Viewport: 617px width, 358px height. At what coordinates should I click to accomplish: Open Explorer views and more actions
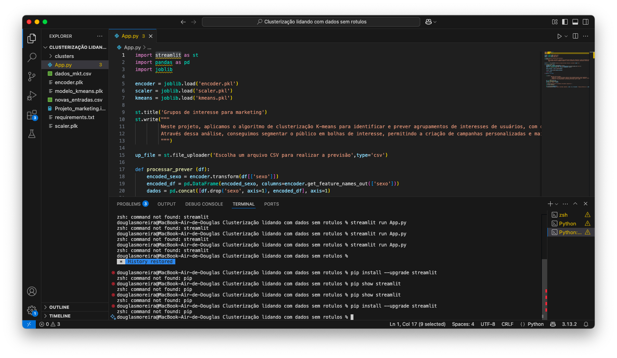(100, 36)
